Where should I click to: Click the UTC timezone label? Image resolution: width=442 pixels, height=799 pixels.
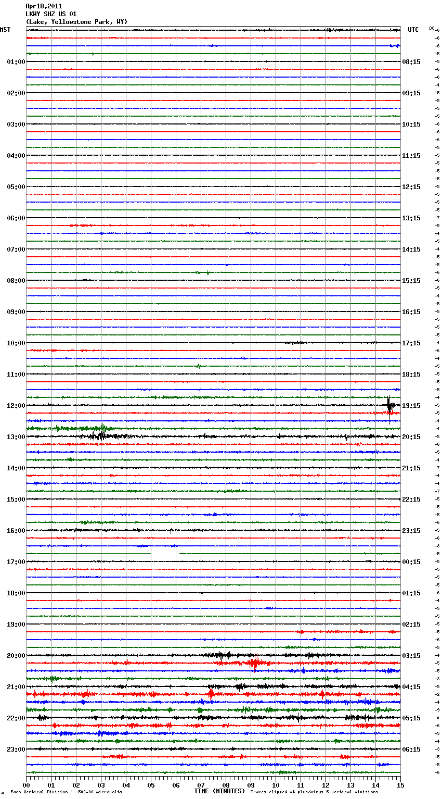(413, 30)
